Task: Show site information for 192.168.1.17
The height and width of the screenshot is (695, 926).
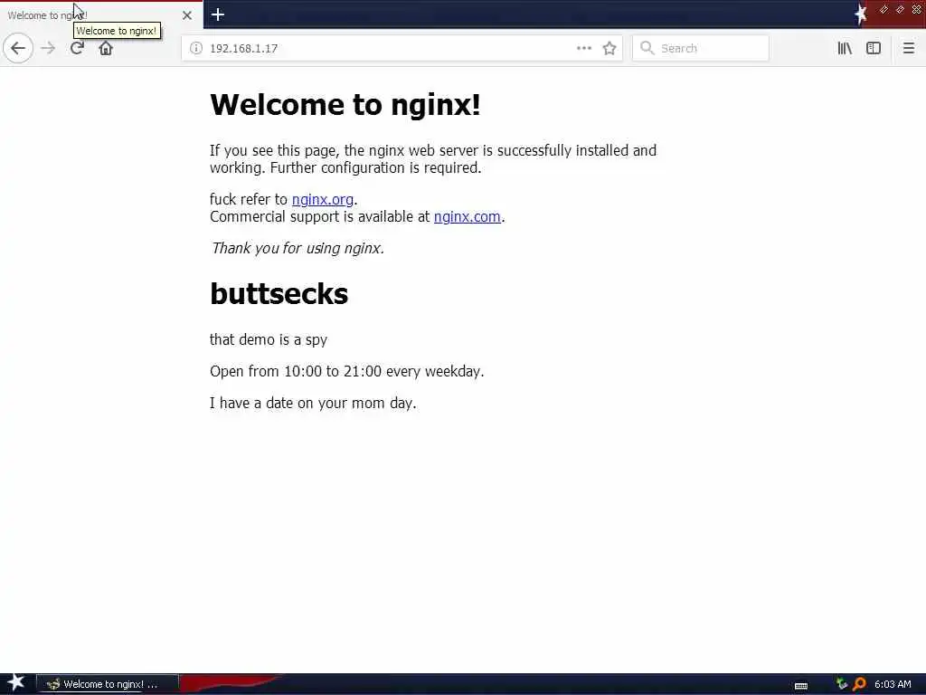Action: (195, 48)
